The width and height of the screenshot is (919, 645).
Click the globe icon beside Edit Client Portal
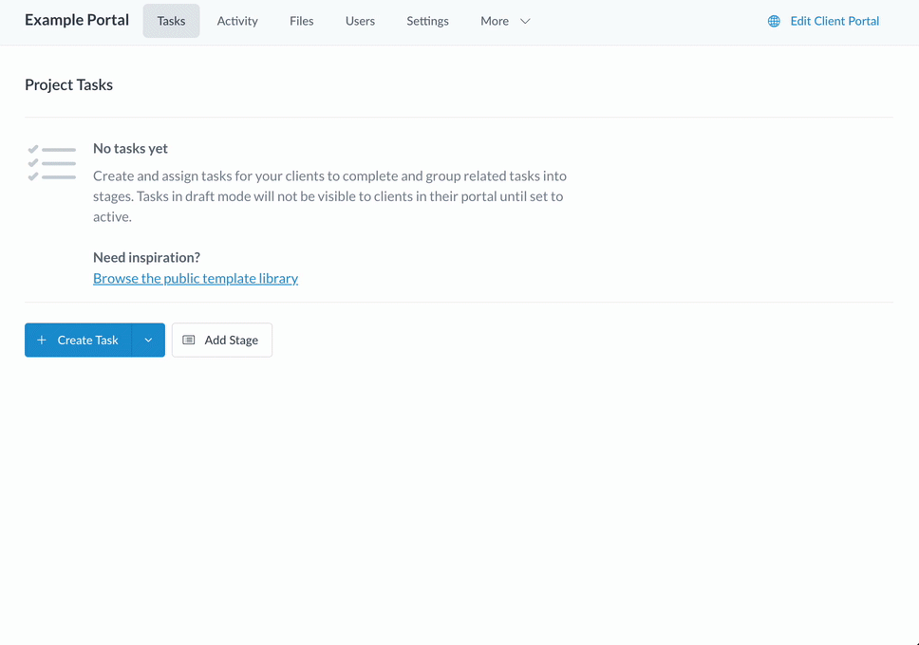(774, 21)
